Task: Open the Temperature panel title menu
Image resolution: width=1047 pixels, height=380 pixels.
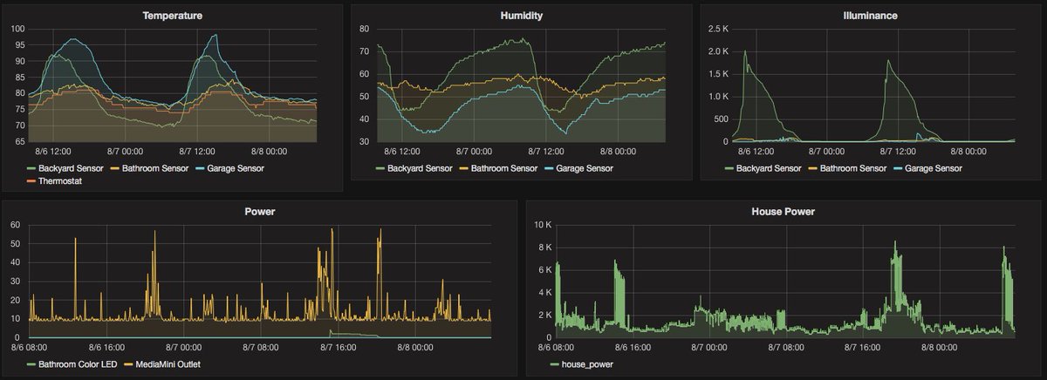Action: [x=172, y=15]
